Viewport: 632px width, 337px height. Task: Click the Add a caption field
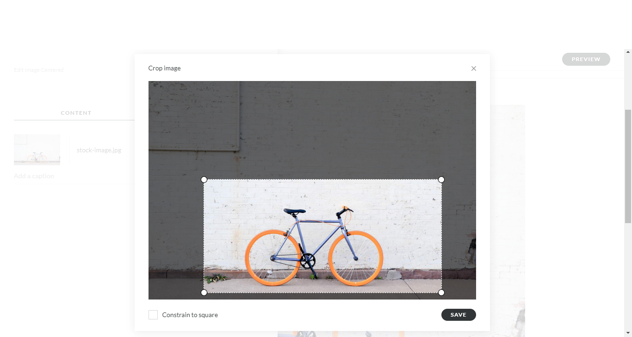[x=34, y=176]
